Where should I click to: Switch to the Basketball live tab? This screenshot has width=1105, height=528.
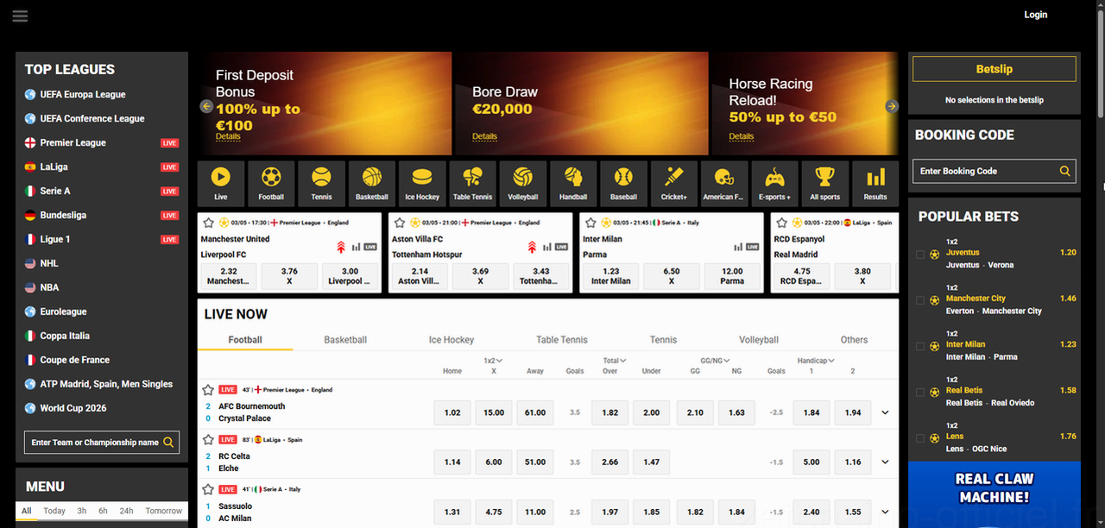345,340
